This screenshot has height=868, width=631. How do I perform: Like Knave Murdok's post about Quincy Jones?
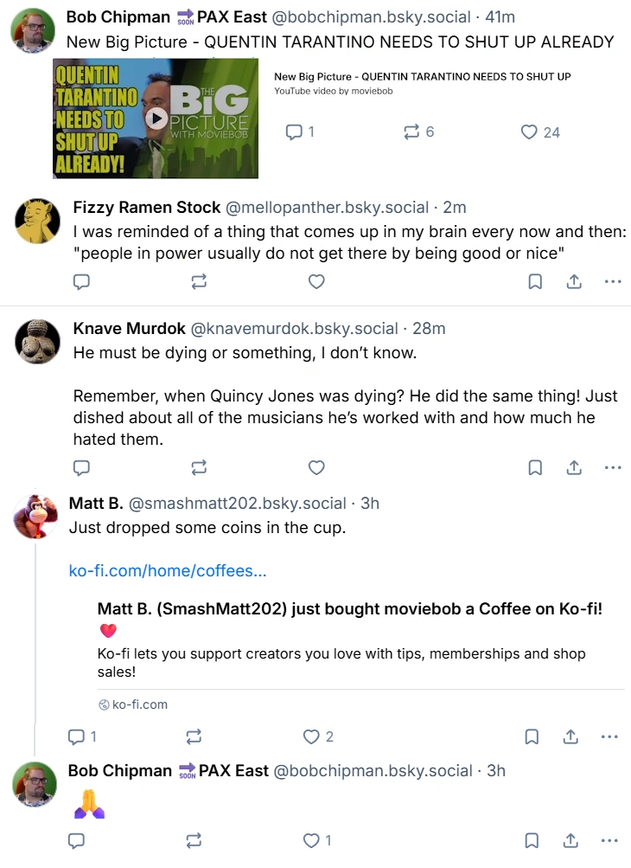click(316, 468)
